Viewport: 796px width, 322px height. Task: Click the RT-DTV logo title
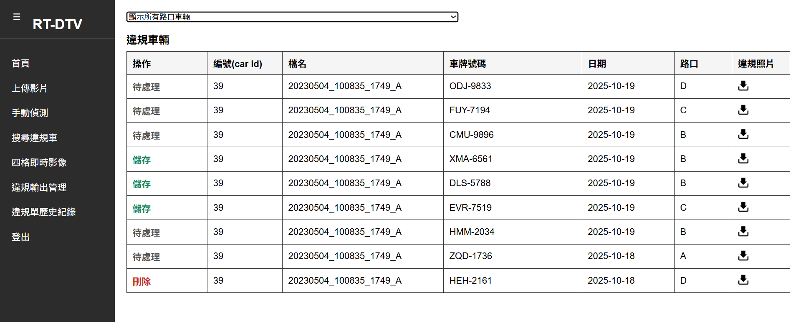(58, 24)
